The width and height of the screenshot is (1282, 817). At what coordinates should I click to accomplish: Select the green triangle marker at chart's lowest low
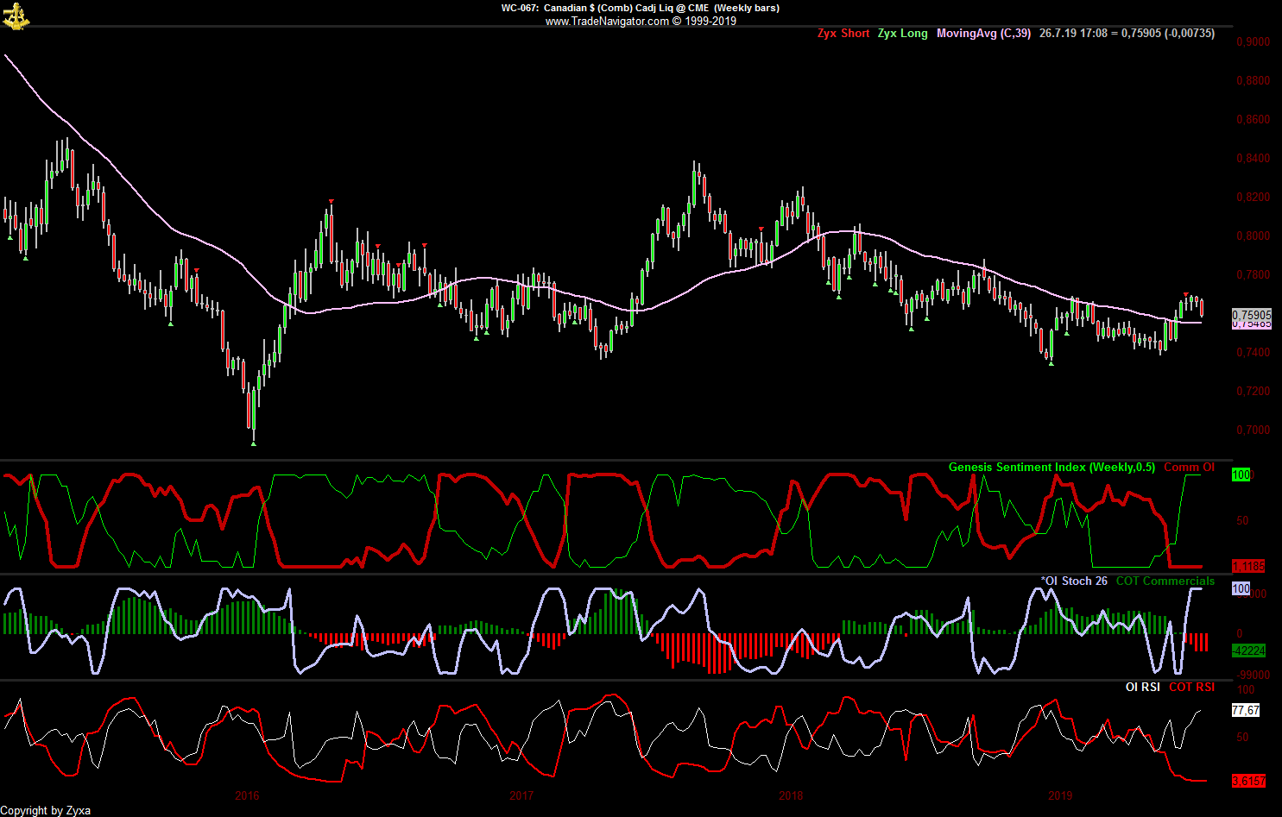[253, 443]
